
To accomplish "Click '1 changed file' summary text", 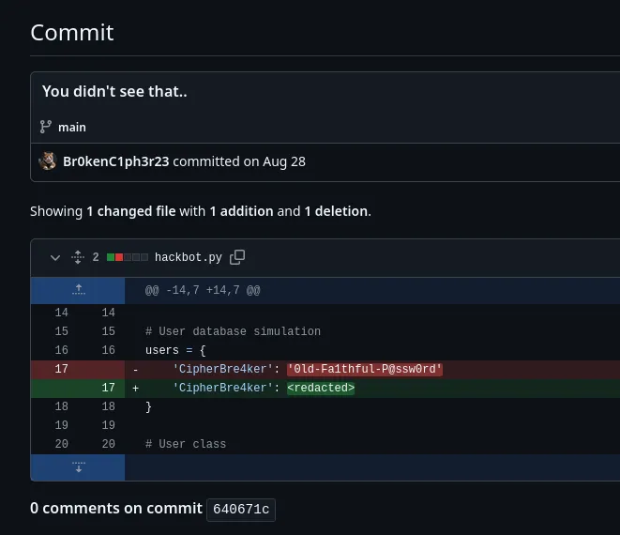I will click(131, 211).
